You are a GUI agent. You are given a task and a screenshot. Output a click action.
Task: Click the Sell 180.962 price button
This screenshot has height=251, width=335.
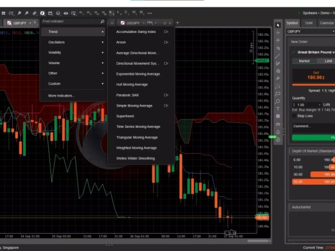(x=313, y=76)
